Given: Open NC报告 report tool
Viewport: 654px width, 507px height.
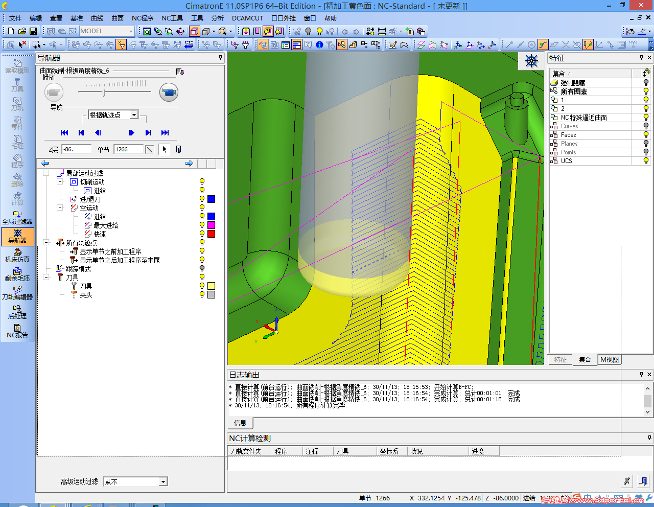Looking at the screenshot, I should coord(17,331).
